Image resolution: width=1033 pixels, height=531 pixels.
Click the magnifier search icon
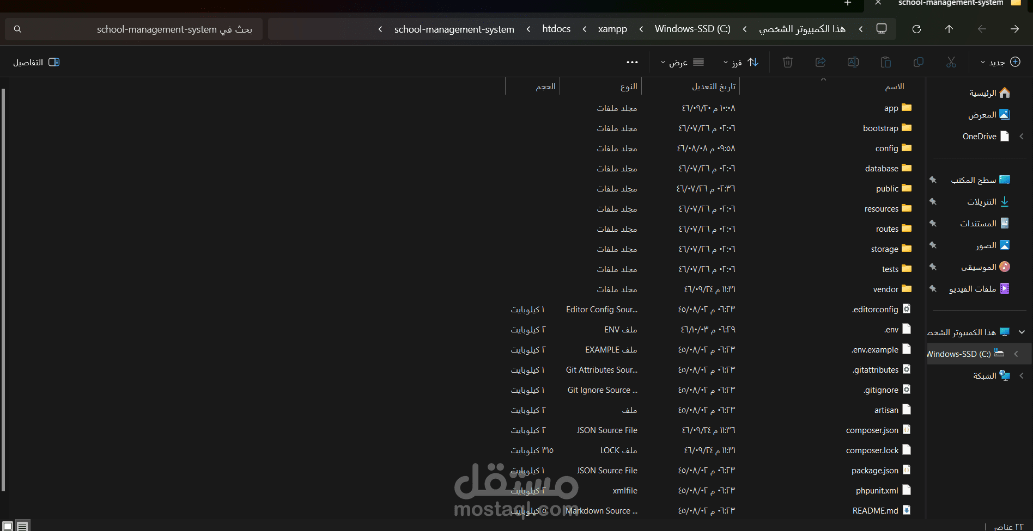pos(17,29)
